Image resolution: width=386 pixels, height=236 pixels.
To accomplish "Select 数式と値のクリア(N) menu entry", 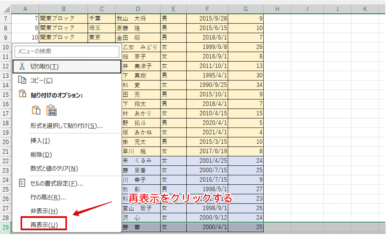I will pos(67,168).
